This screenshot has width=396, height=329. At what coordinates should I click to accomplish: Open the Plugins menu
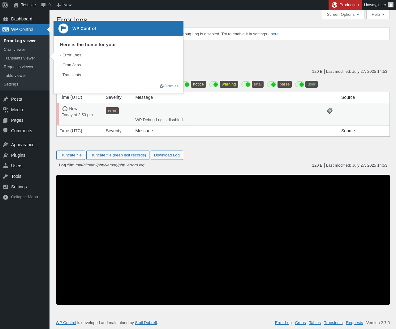coord(25,155)
